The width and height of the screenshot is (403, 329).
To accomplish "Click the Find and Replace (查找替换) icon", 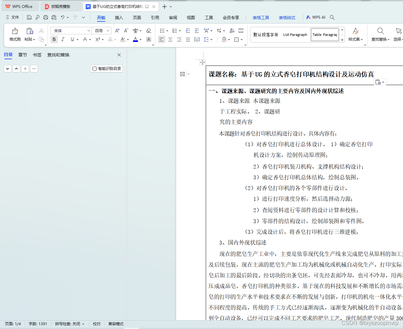I will click(x=380, y=31).
